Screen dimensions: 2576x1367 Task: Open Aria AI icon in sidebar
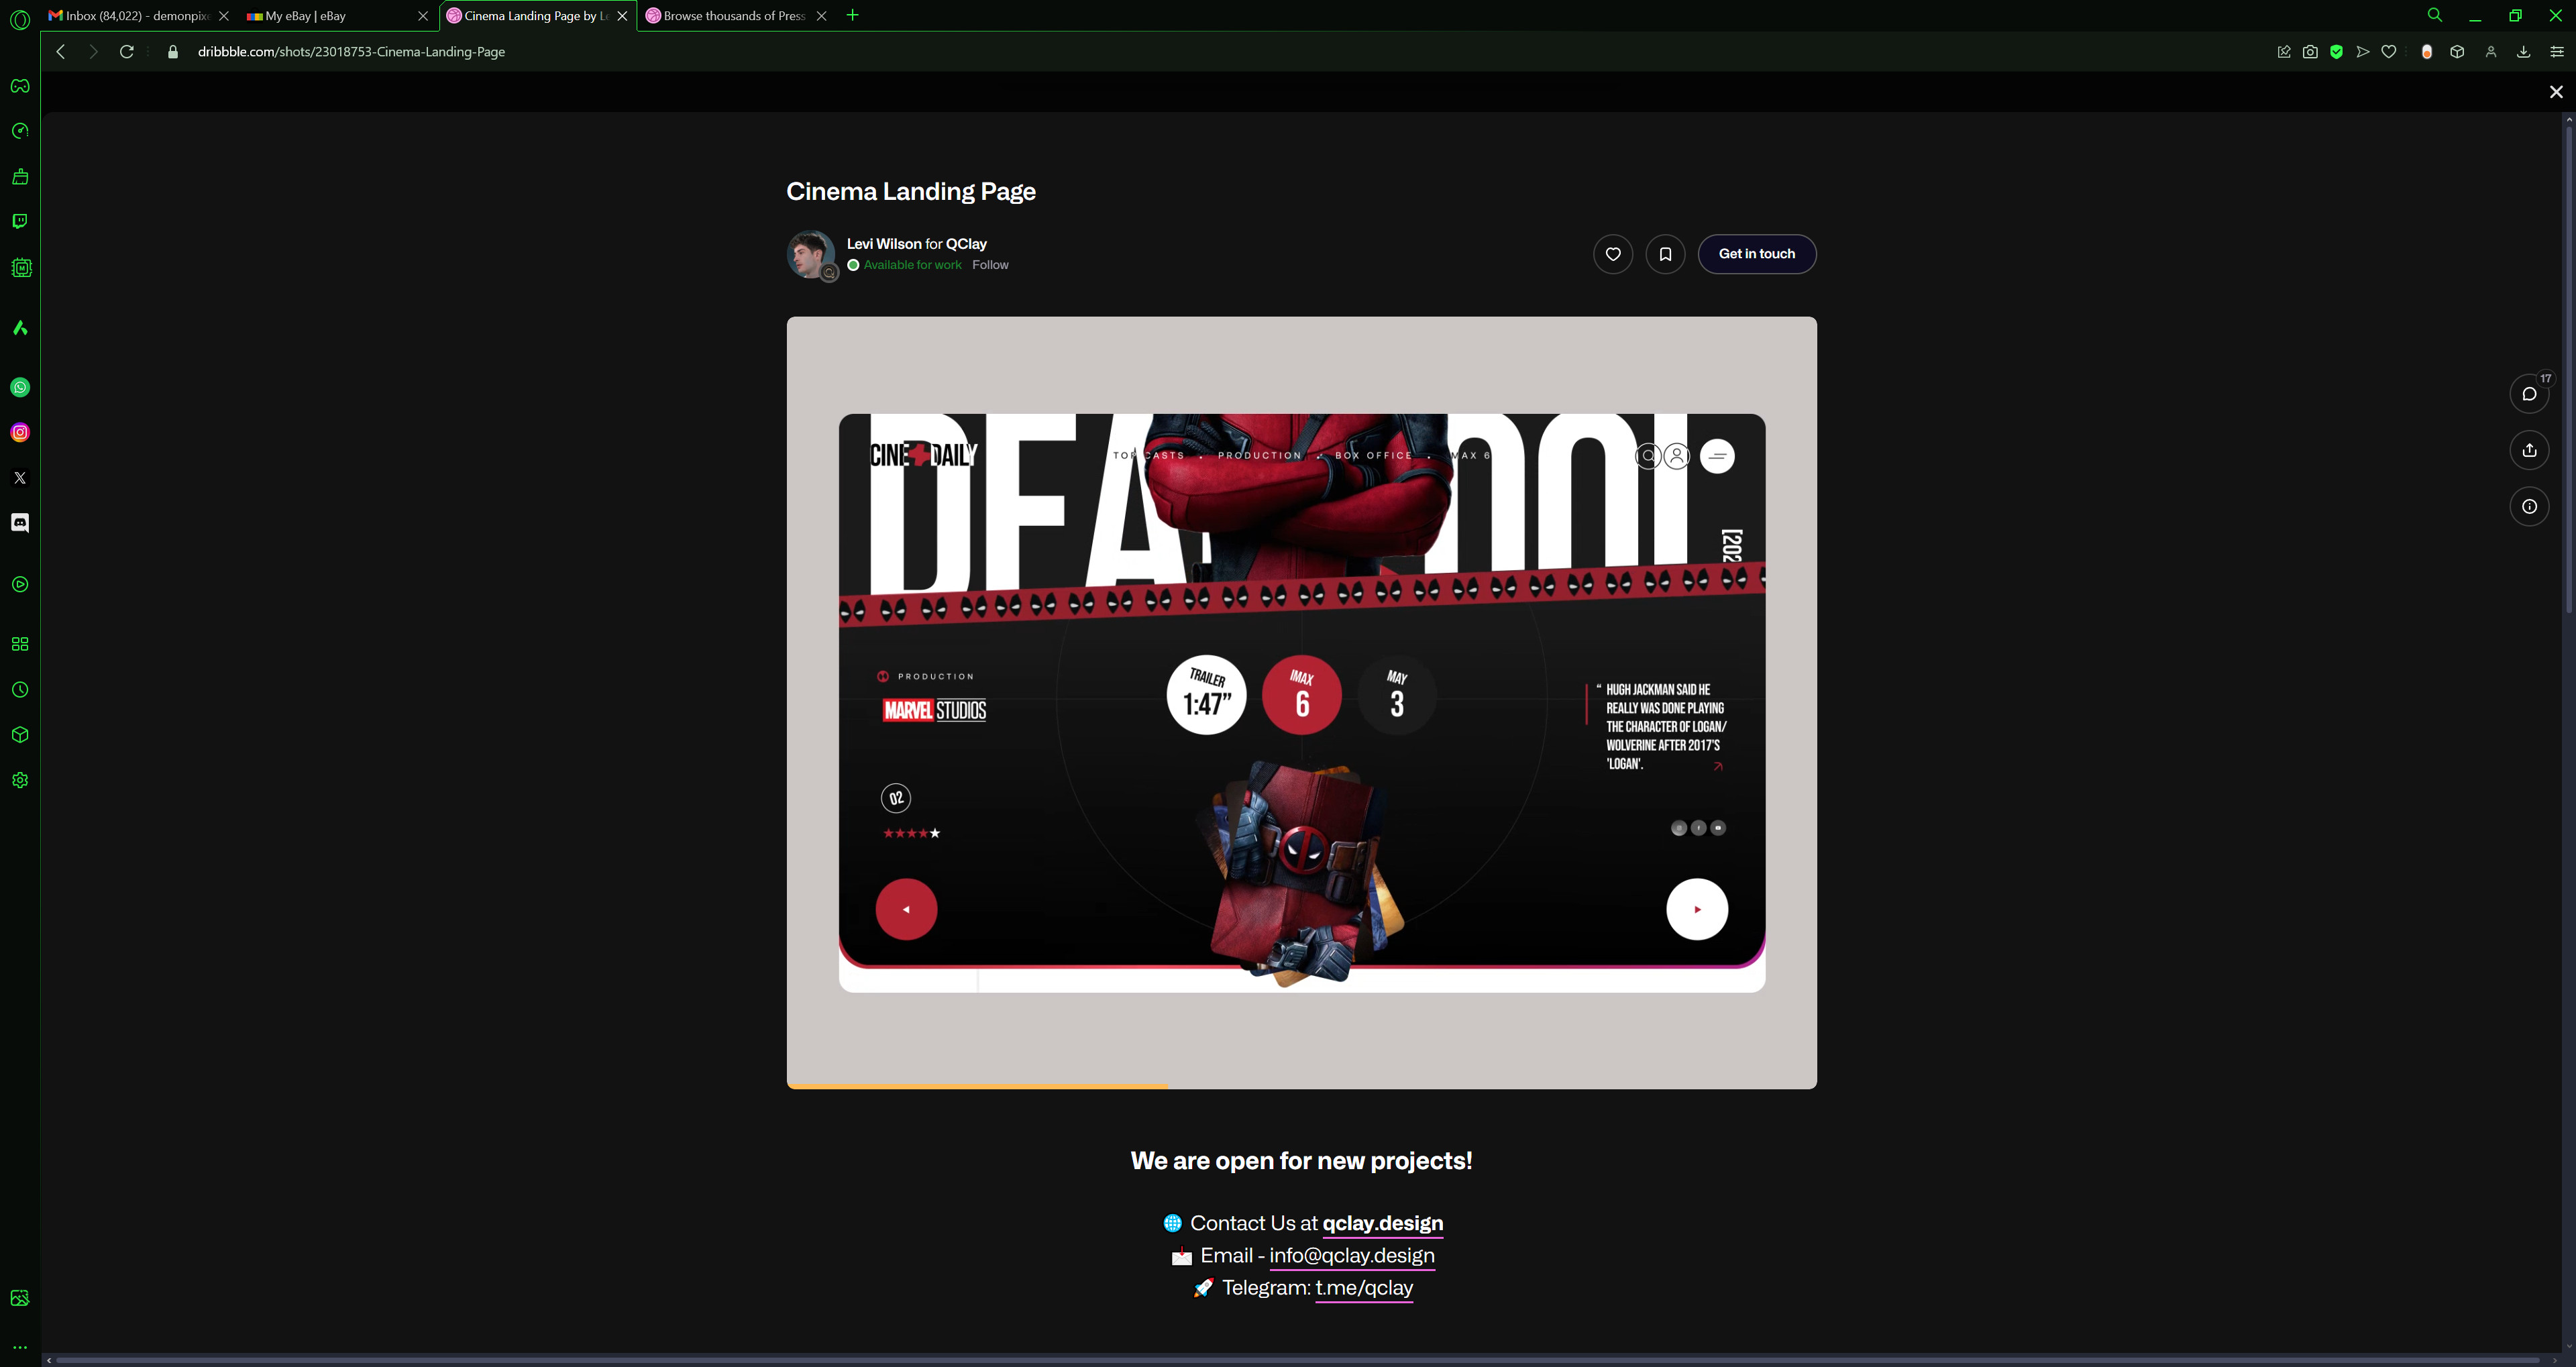coord(20,328)
